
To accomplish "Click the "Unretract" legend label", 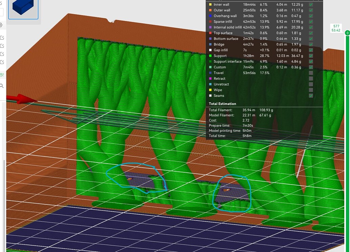I will [221, 84].
